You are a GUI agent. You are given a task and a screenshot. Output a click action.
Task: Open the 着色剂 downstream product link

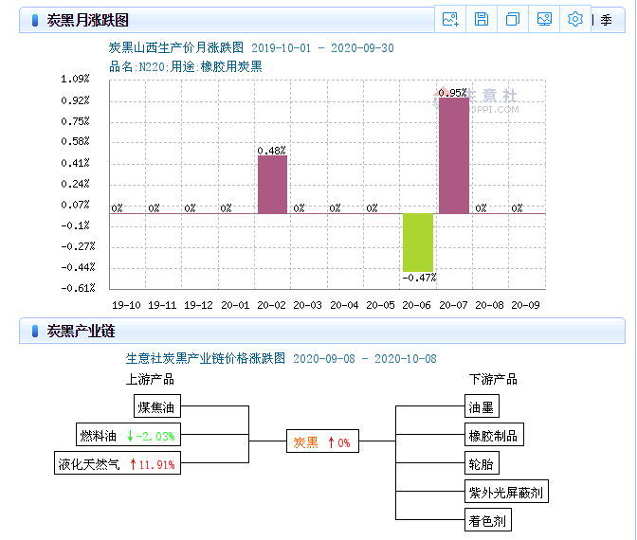[x=487, y=520]
